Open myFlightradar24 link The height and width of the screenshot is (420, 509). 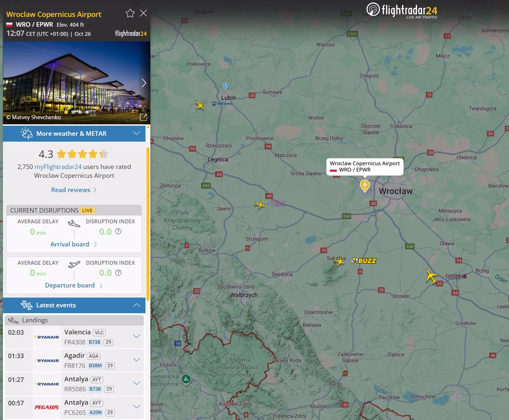point(58,167)
